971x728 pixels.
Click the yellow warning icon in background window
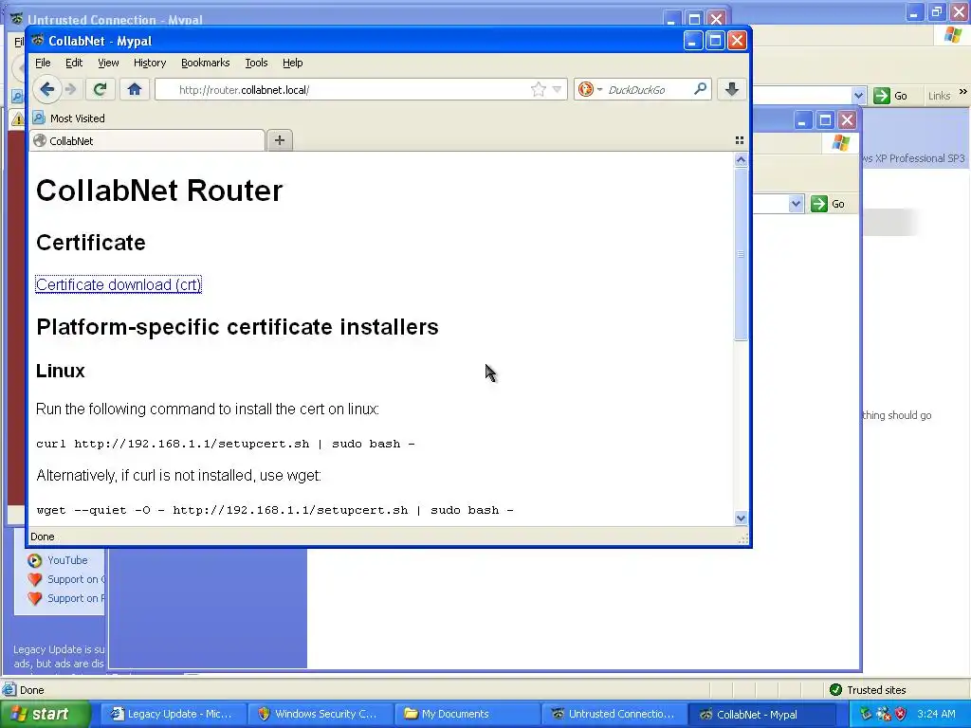coord(17,118)
